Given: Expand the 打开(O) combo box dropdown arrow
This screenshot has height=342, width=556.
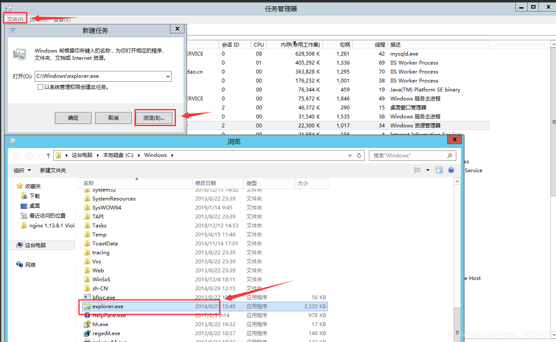Looking at the screenshot, I should coord(167,76).
